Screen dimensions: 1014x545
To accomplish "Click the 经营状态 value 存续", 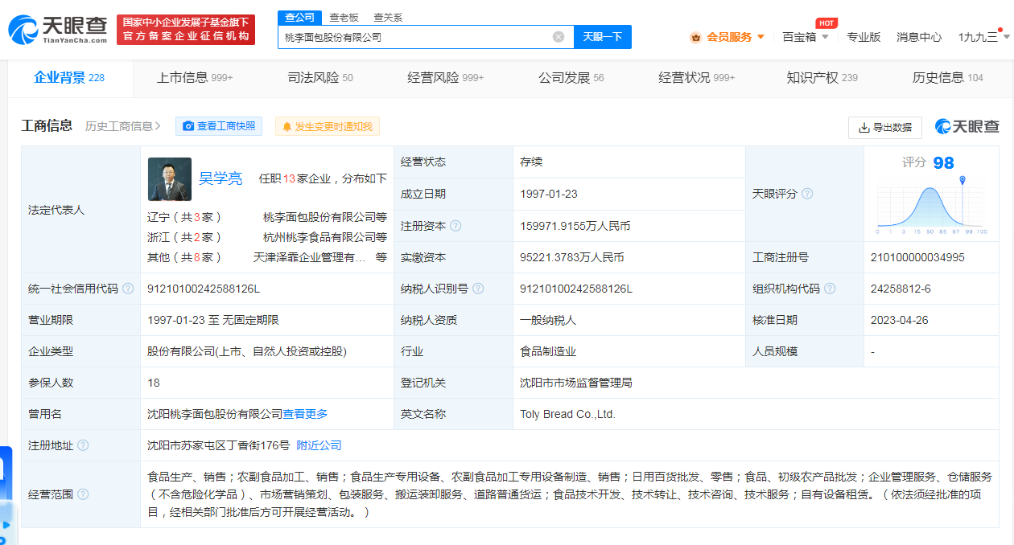I will pos(531,162).
